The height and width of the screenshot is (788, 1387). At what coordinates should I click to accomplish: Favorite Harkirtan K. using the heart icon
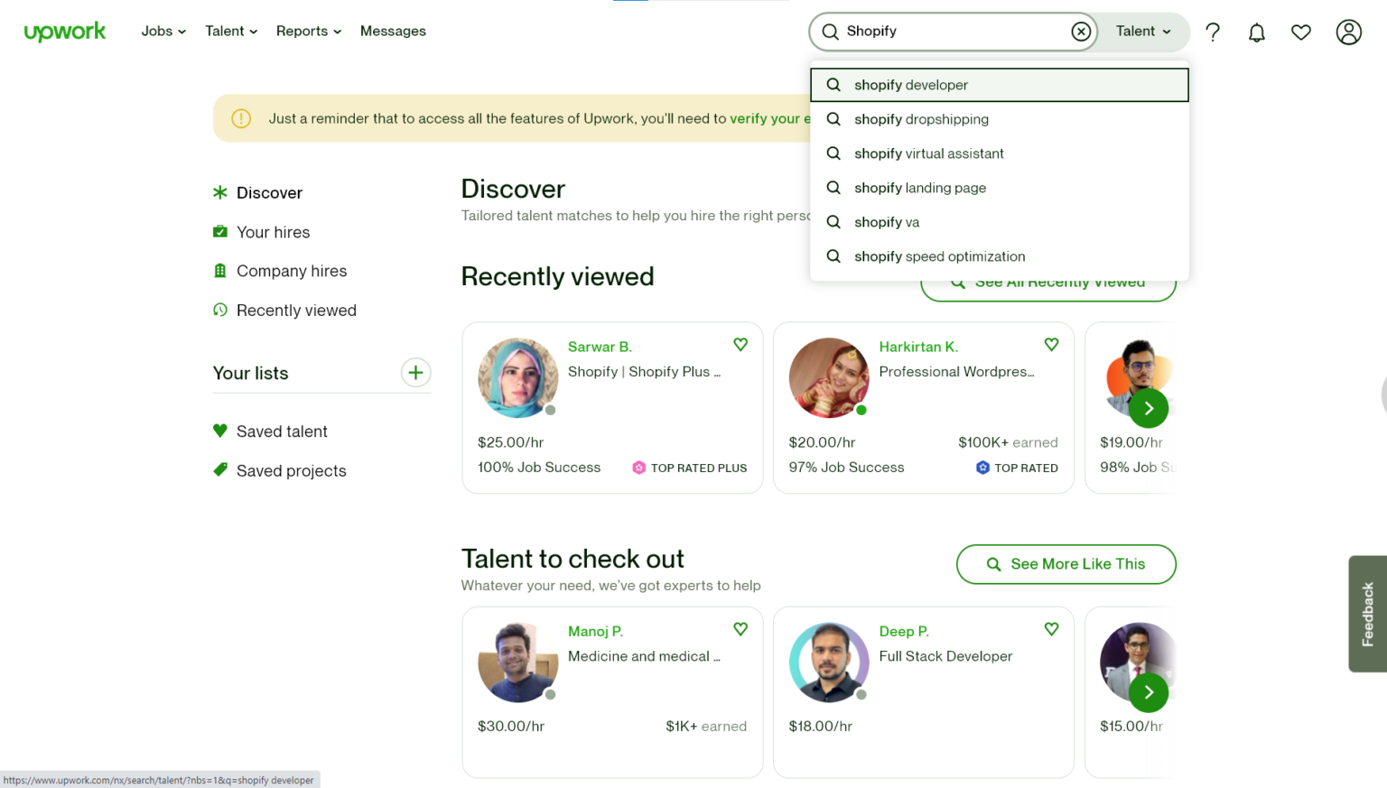tap(1051, 344)
